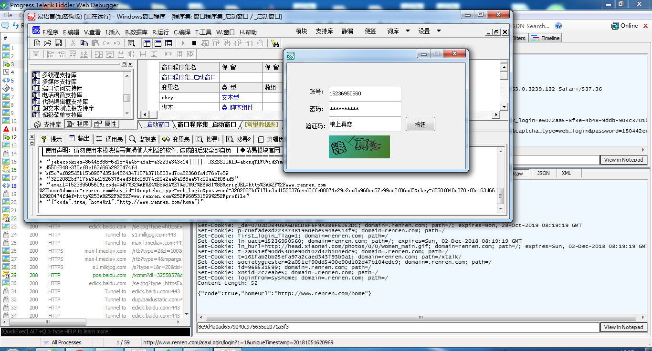Open the Timeline tab in Fiddler

(546, 38)
